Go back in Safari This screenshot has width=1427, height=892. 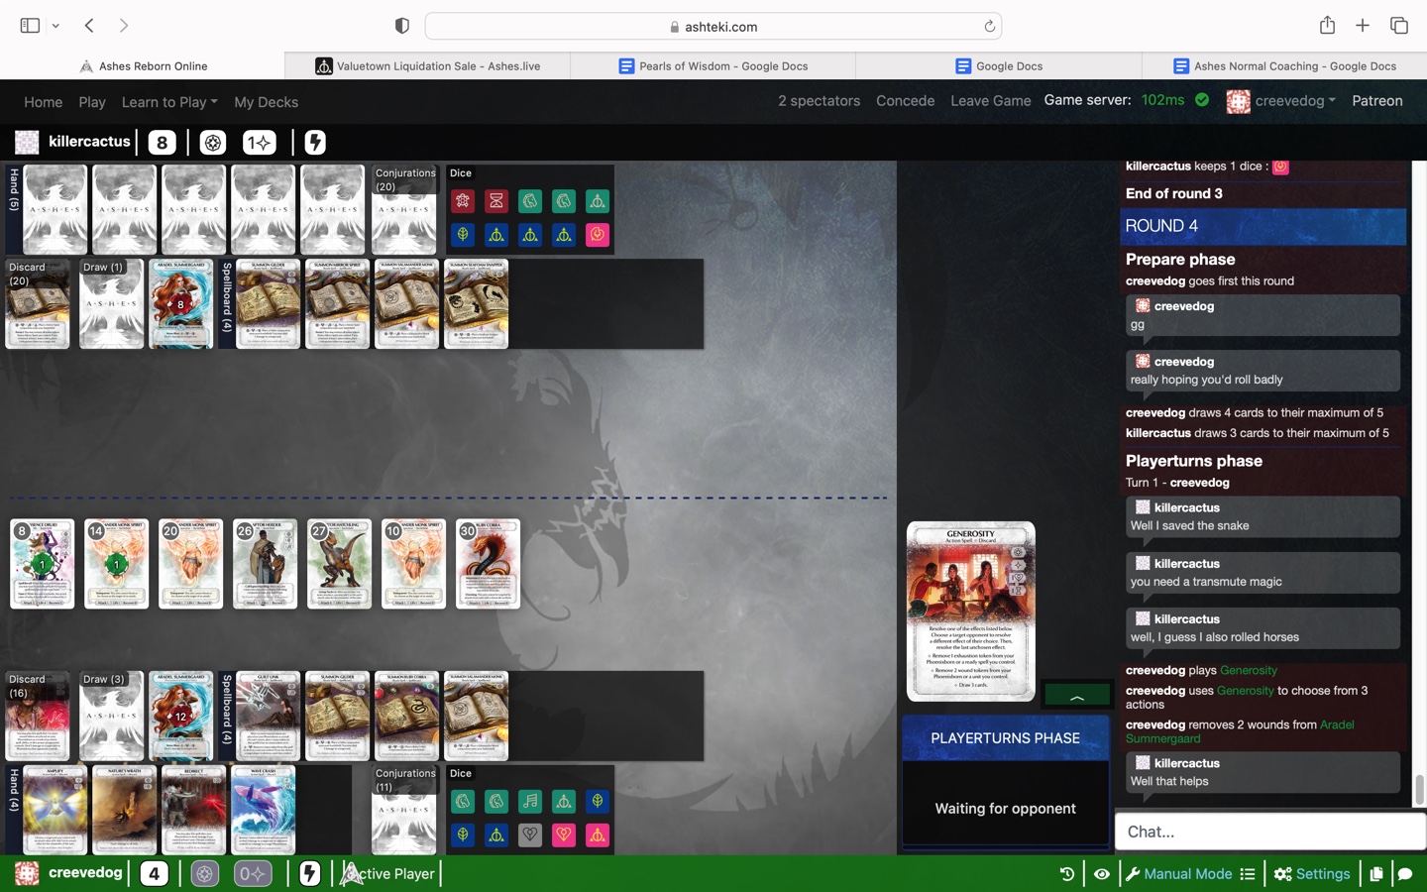pyautogui.click(x=89, y=26)
